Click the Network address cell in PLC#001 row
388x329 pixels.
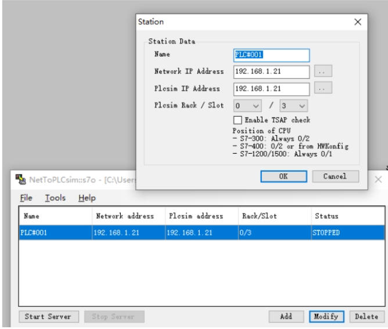[x=128, y=233]
